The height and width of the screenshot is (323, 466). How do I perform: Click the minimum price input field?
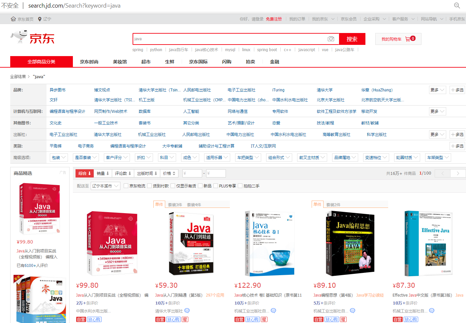pyautogui.click(x=192, y=173)
